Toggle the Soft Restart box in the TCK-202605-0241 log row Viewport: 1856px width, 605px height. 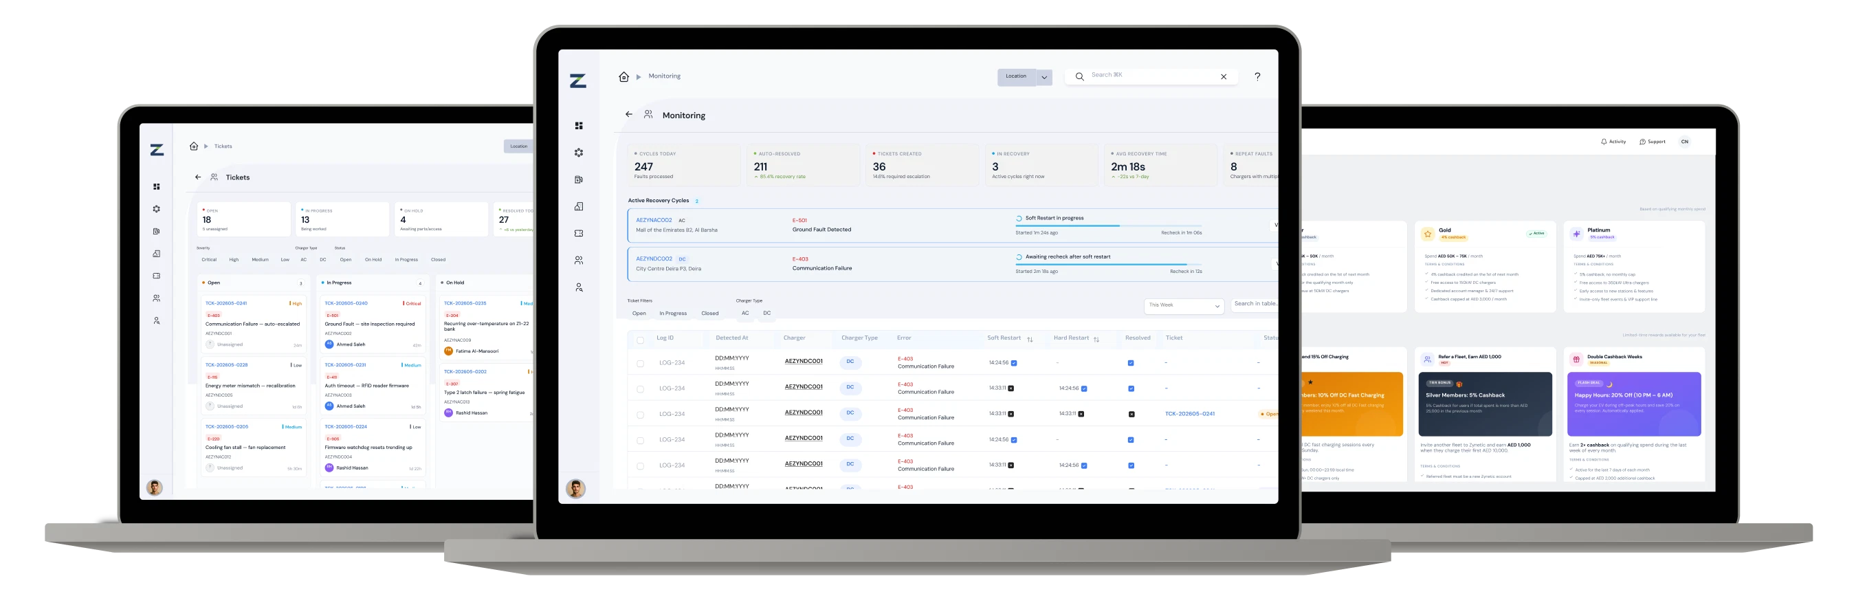coord(1011,414)
